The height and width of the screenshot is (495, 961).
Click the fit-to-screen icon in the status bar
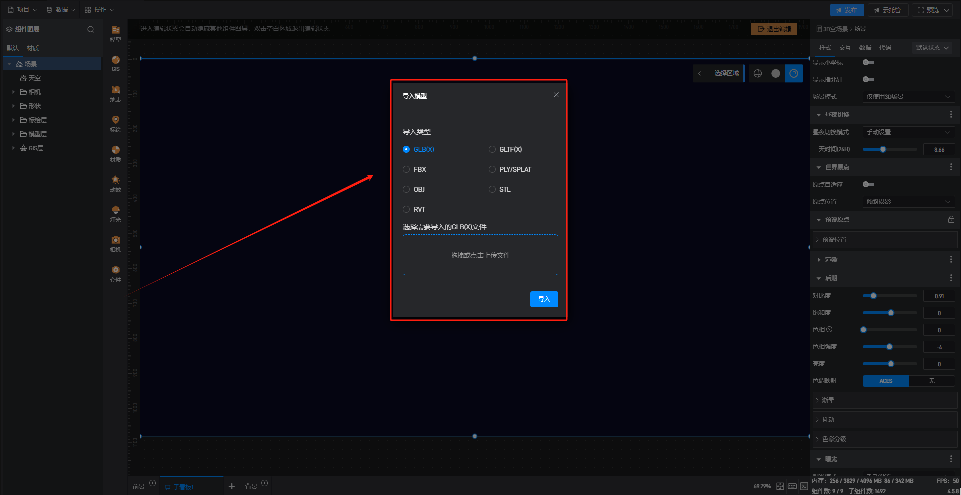780,486
